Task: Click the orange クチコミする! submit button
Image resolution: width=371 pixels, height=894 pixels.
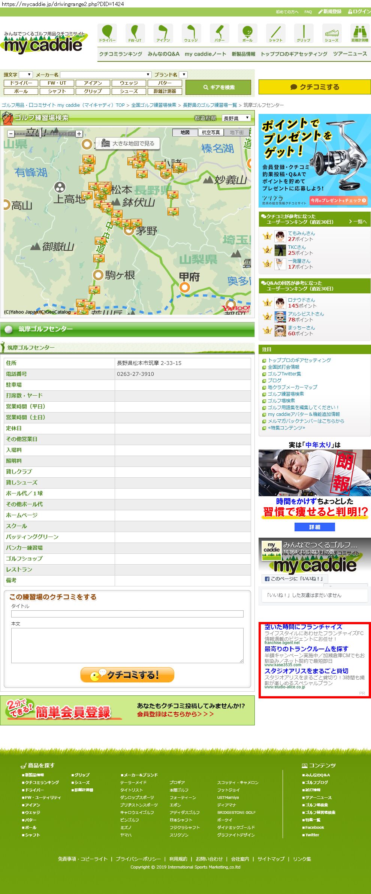Action: tap(127, 674)
